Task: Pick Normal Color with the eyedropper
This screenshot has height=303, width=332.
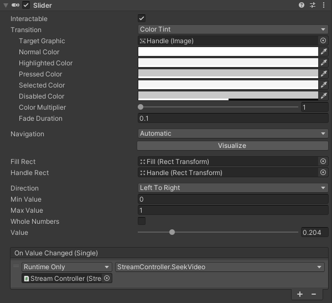Action: coord(324,52)
